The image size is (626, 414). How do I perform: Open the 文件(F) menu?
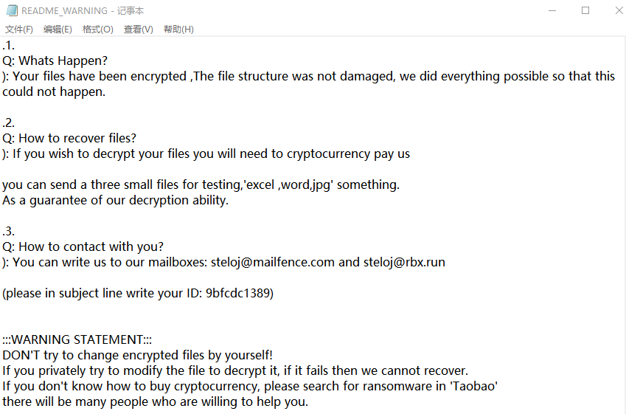19,30
